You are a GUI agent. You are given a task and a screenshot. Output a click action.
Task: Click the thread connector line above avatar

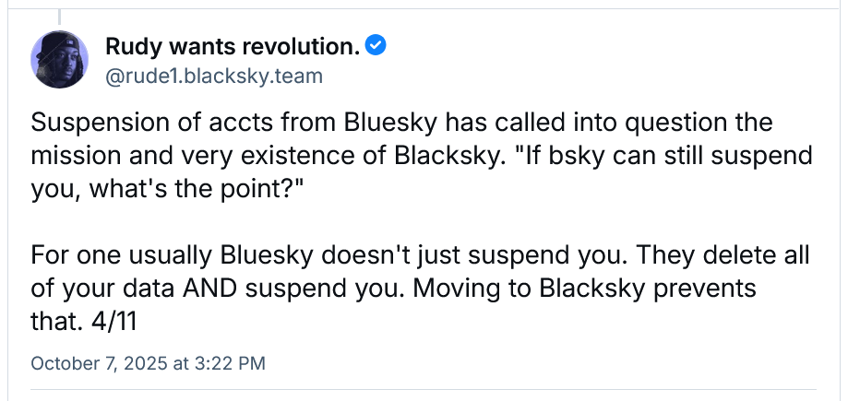tap(60, 15)
